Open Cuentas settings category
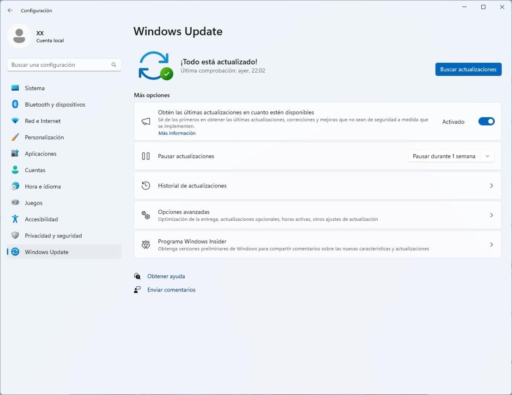Viewport: 512px width, 395px height. click(35, 170)
